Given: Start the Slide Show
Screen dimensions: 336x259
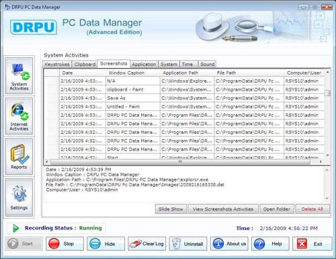Looking at the screenshot, I should 171,209.
